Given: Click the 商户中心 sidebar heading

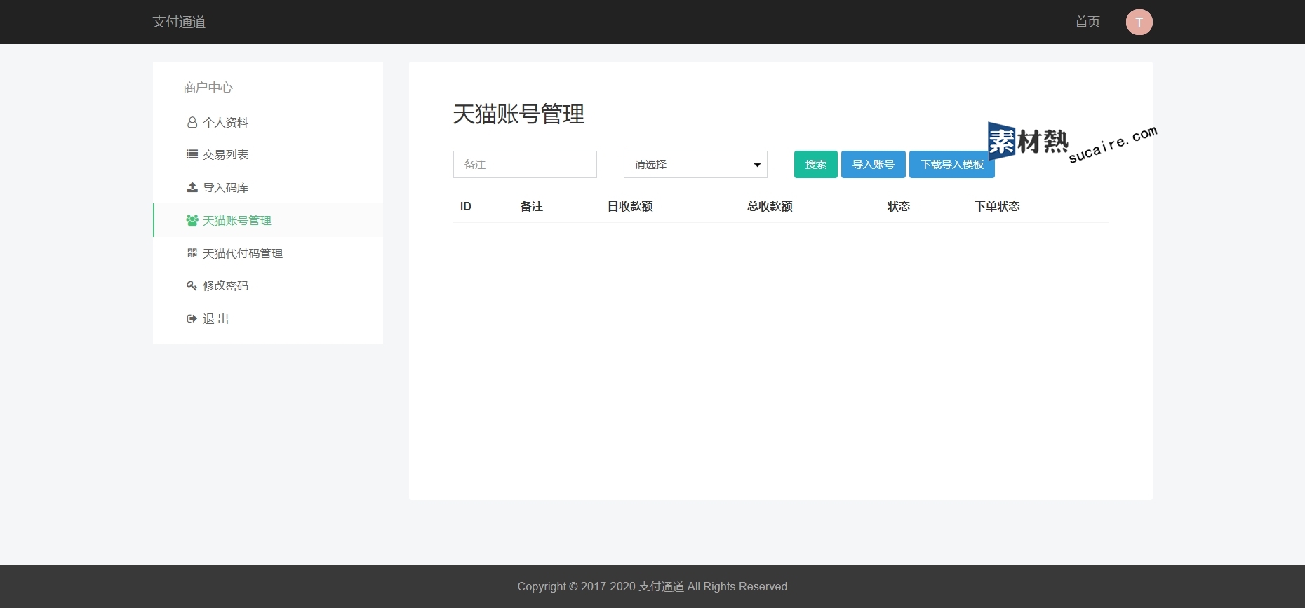Looking at the screenshot, I should (208, 88).
